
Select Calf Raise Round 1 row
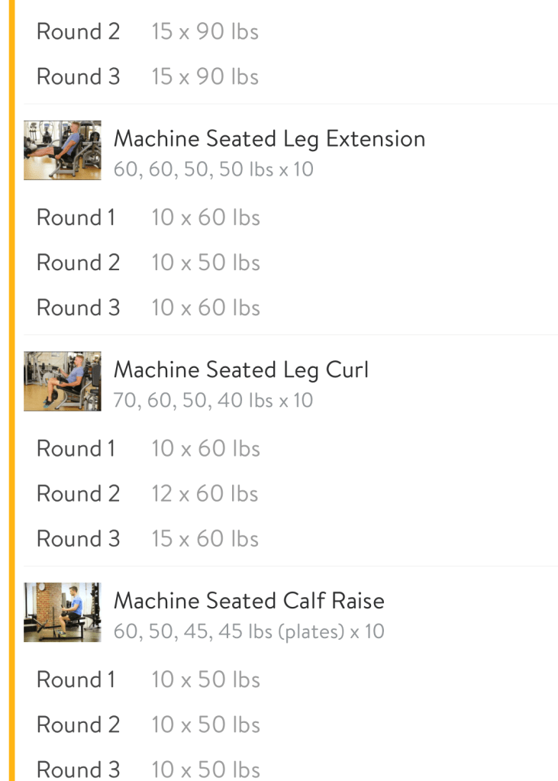pyautogui.click(x=149, y=680)
